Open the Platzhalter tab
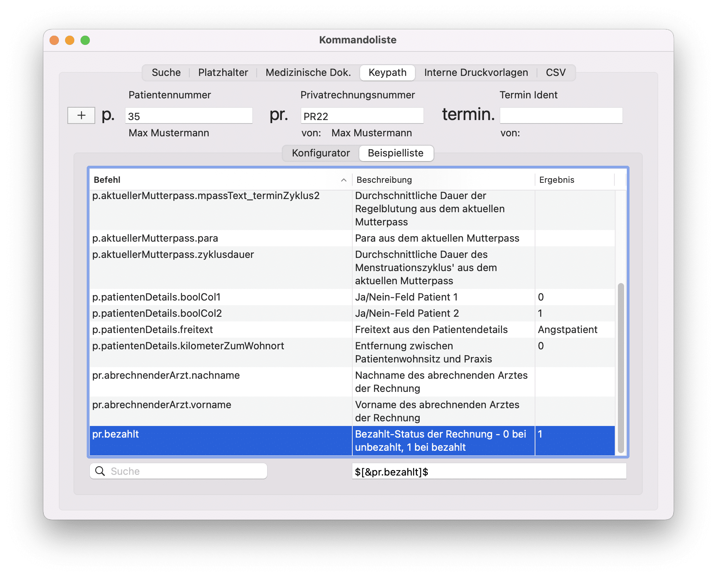717x577 pixels. click(223, 72)
